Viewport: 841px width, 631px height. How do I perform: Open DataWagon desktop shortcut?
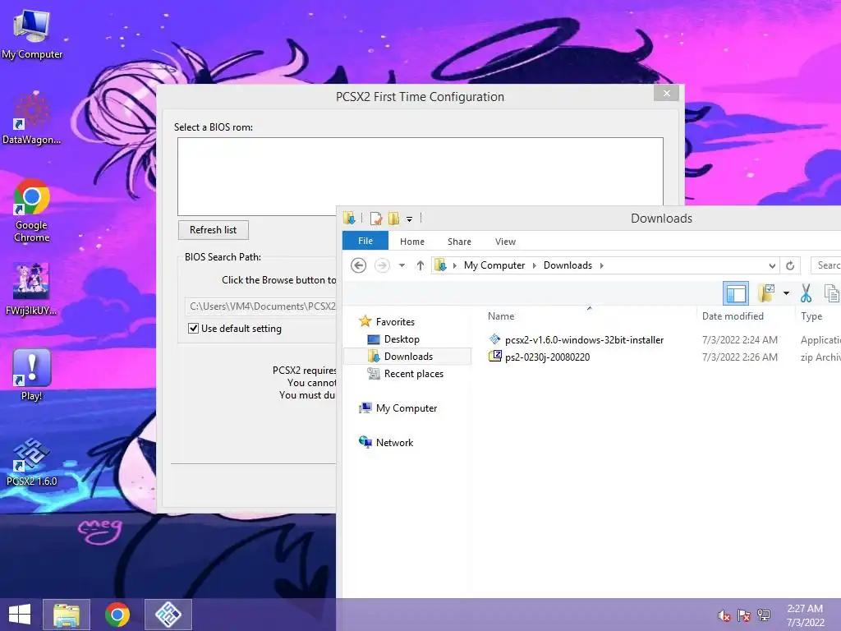(32, 118)
